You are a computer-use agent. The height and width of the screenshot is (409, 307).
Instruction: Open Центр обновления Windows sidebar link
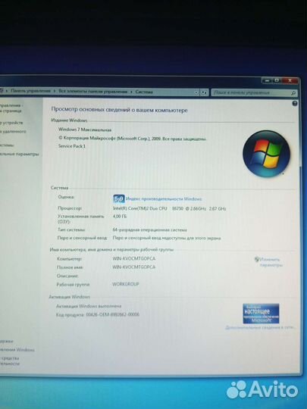[x=17, y=350]
